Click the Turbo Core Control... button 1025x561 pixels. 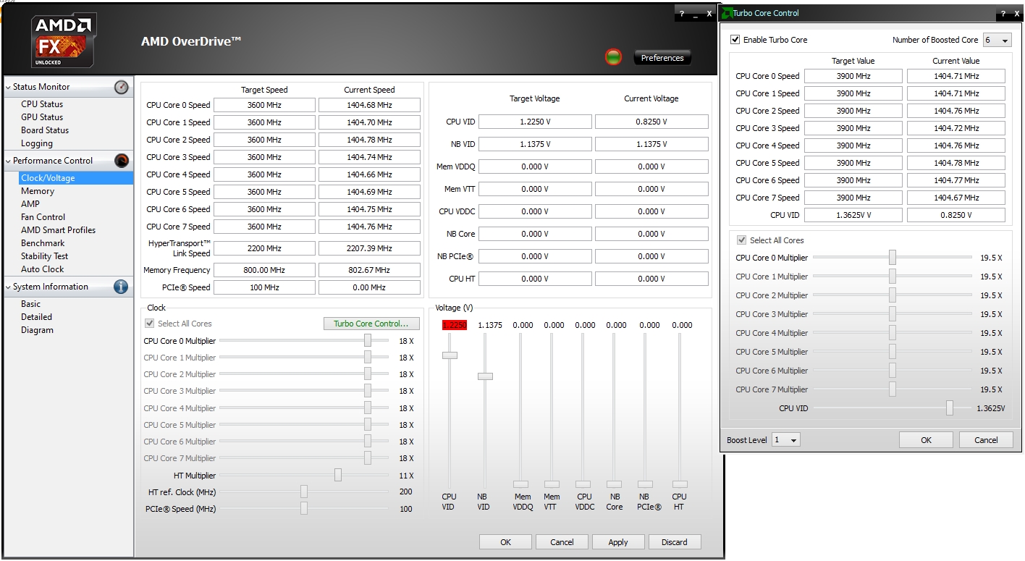click(371, 324)
